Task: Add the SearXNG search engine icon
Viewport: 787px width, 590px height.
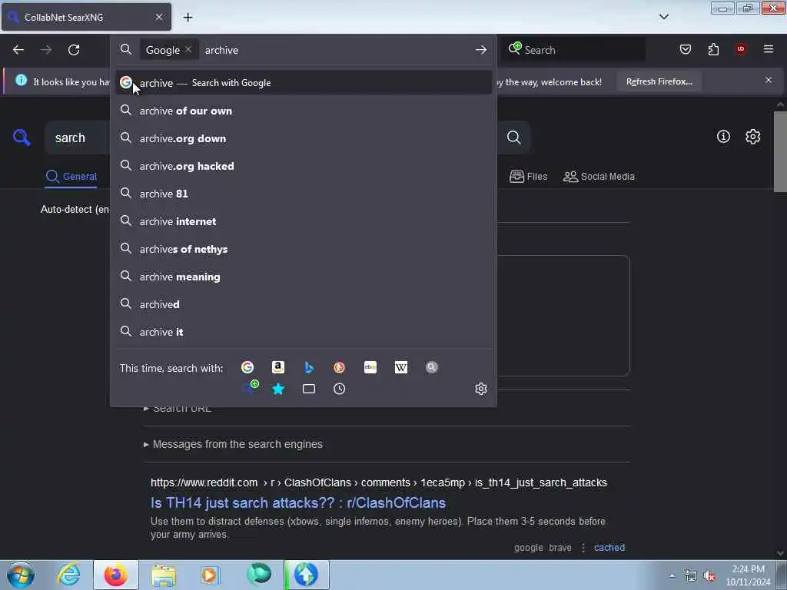Action: coord(250,388)
